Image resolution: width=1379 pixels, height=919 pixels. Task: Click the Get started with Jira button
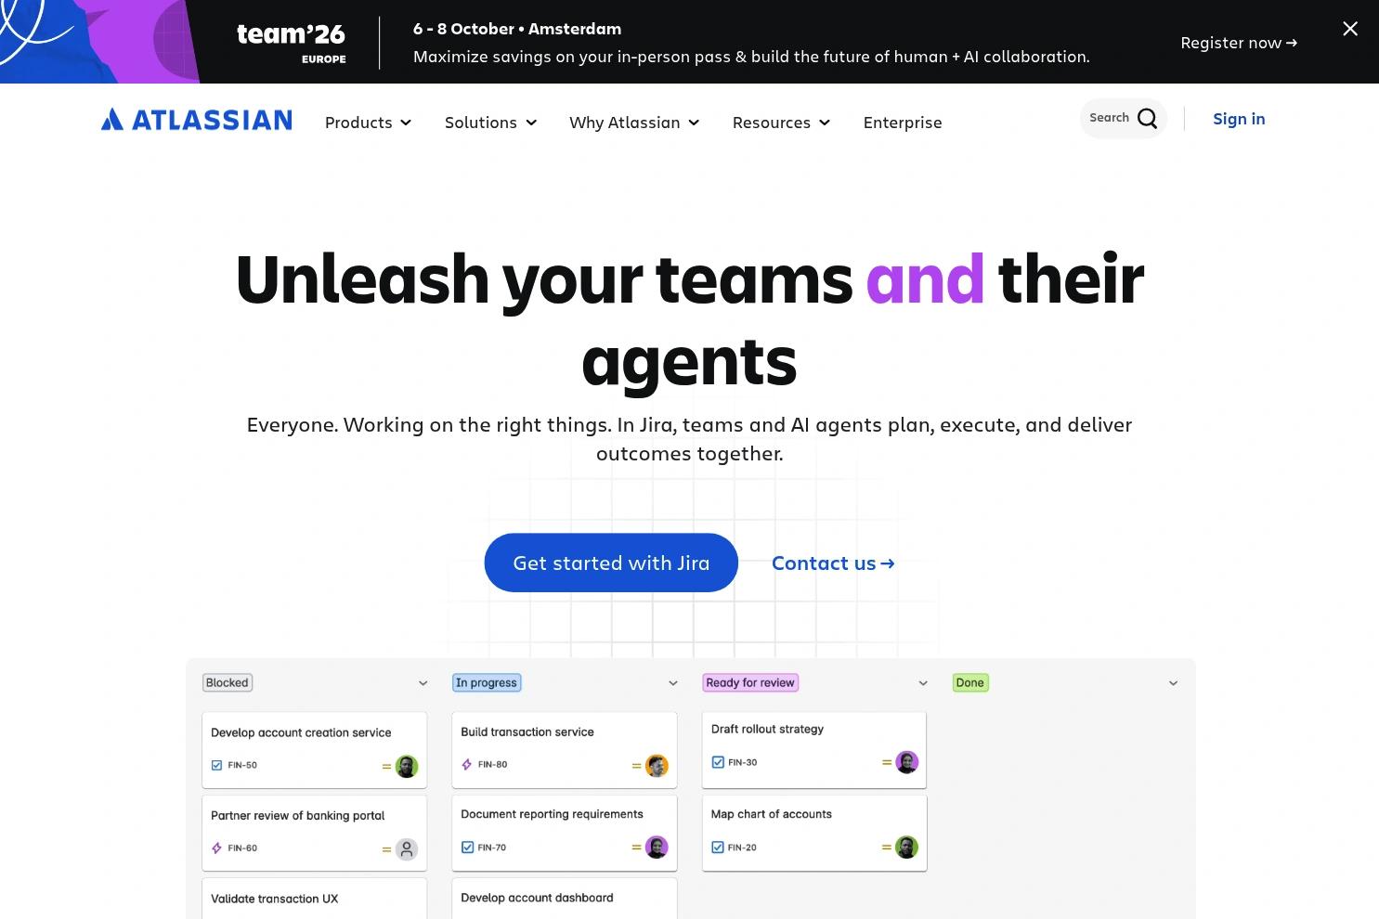click(611, 563)
